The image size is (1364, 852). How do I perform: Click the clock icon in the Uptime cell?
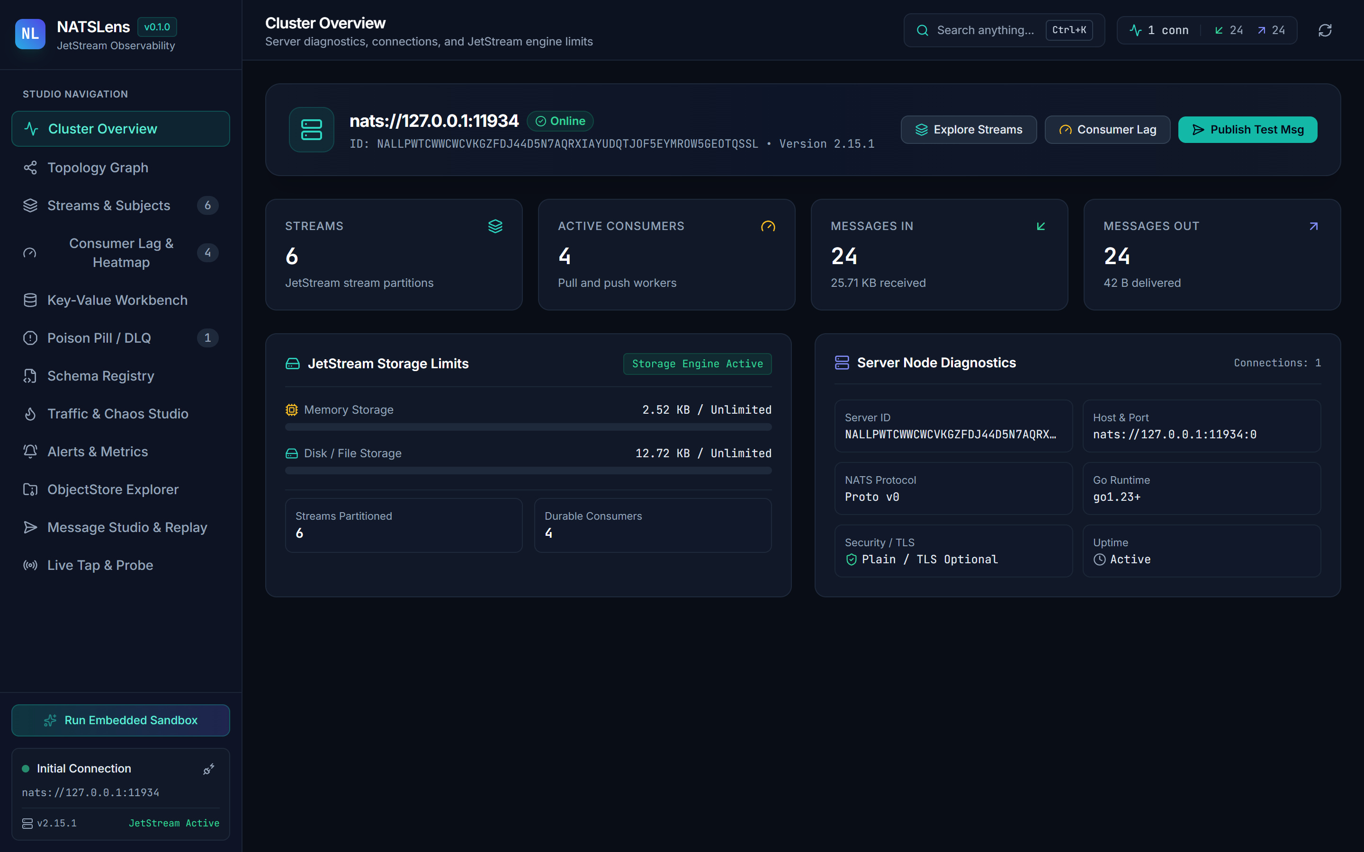point(1099,559)
